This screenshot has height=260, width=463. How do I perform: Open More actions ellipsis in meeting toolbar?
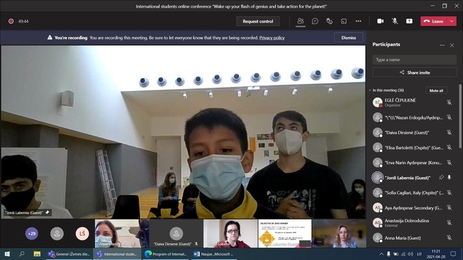pyautogui.click(x=358, y=21)
